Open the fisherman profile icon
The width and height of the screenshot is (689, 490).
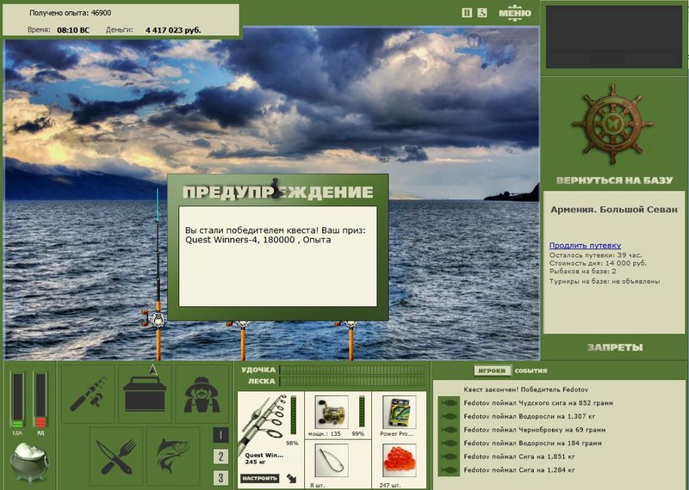202,393
